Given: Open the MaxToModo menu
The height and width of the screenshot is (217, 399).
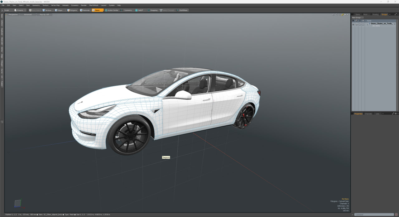Looking at the screenshot, I should click(94, 5).
